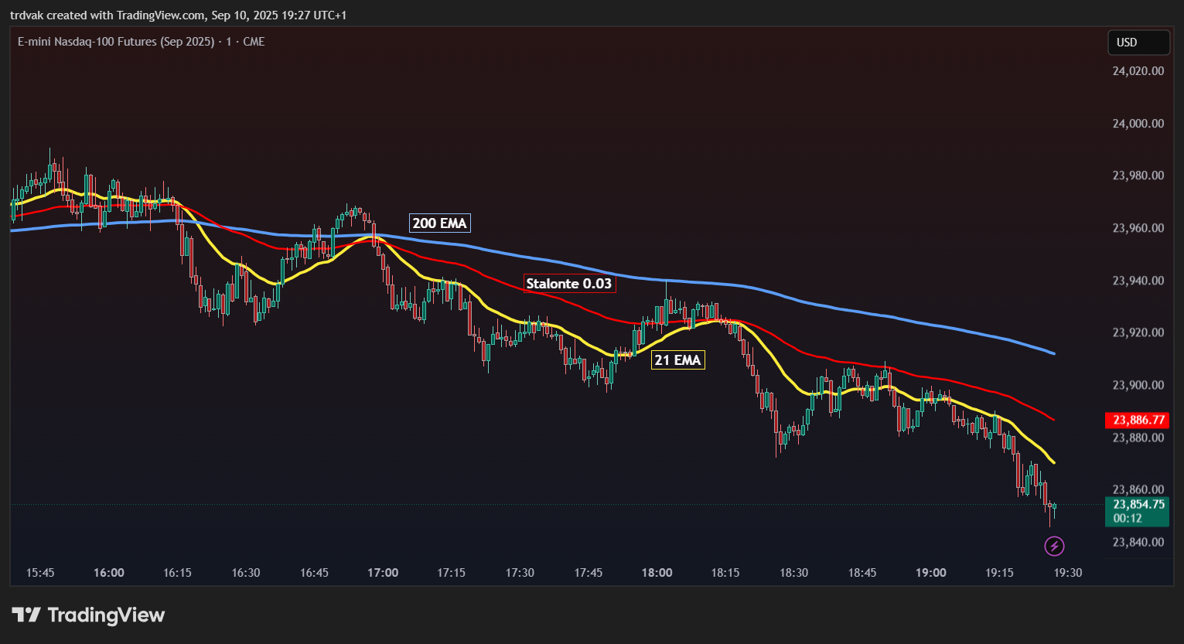This screenshot has width=1184, height=644.
Task: Click the 23,920.00 price axis label
Action: pos(1138,332)
